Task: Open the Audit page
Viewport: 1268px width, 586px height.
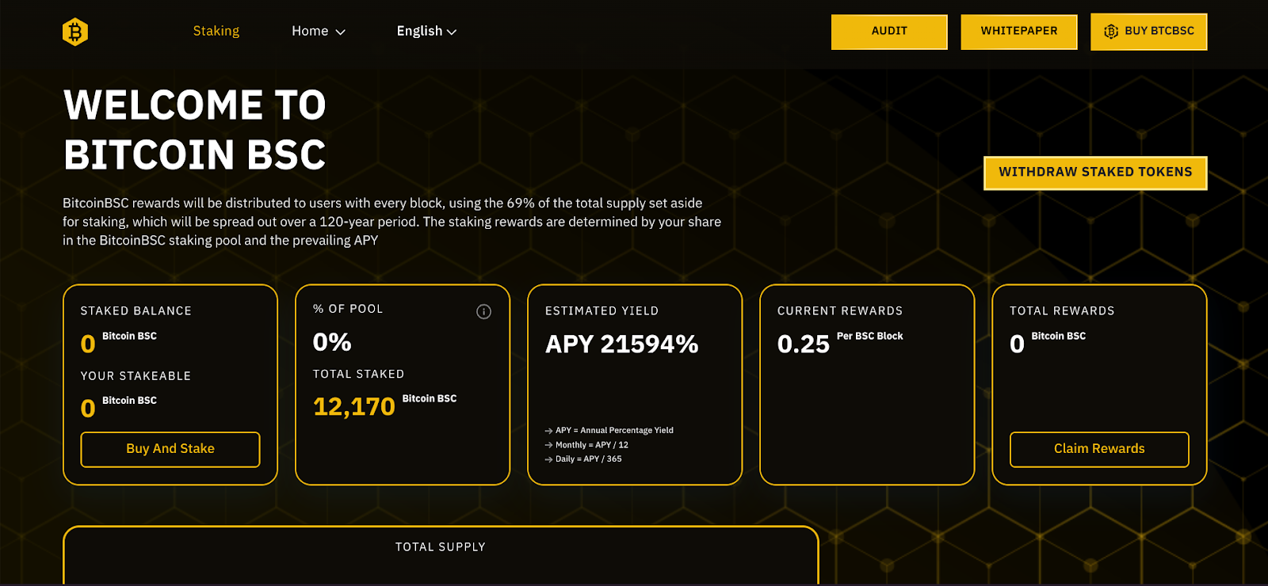Action: 889,32
